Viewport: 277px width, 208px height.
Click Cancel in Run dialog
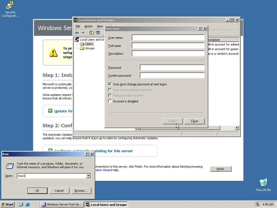click(x=59, y=191)
